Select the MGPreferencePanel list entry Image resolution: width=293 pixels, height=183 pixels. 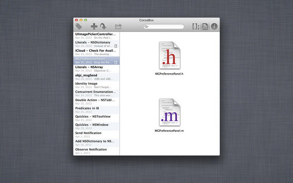click(96, 61)
